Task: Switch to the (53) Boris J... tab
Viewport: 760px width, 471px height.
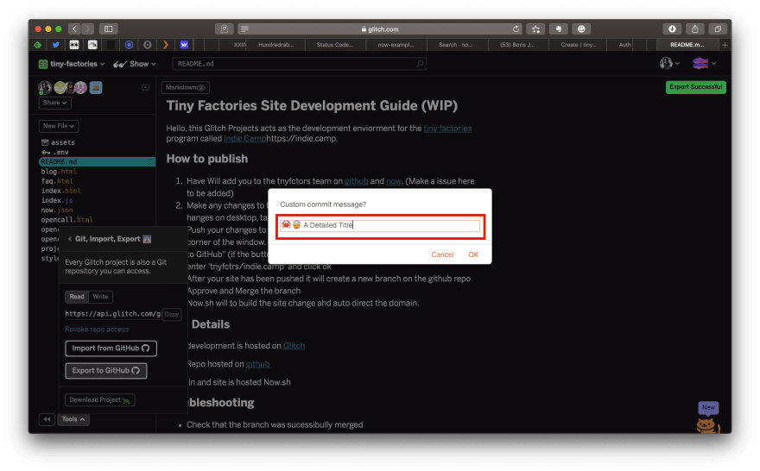Action: [x=517, y=45]
